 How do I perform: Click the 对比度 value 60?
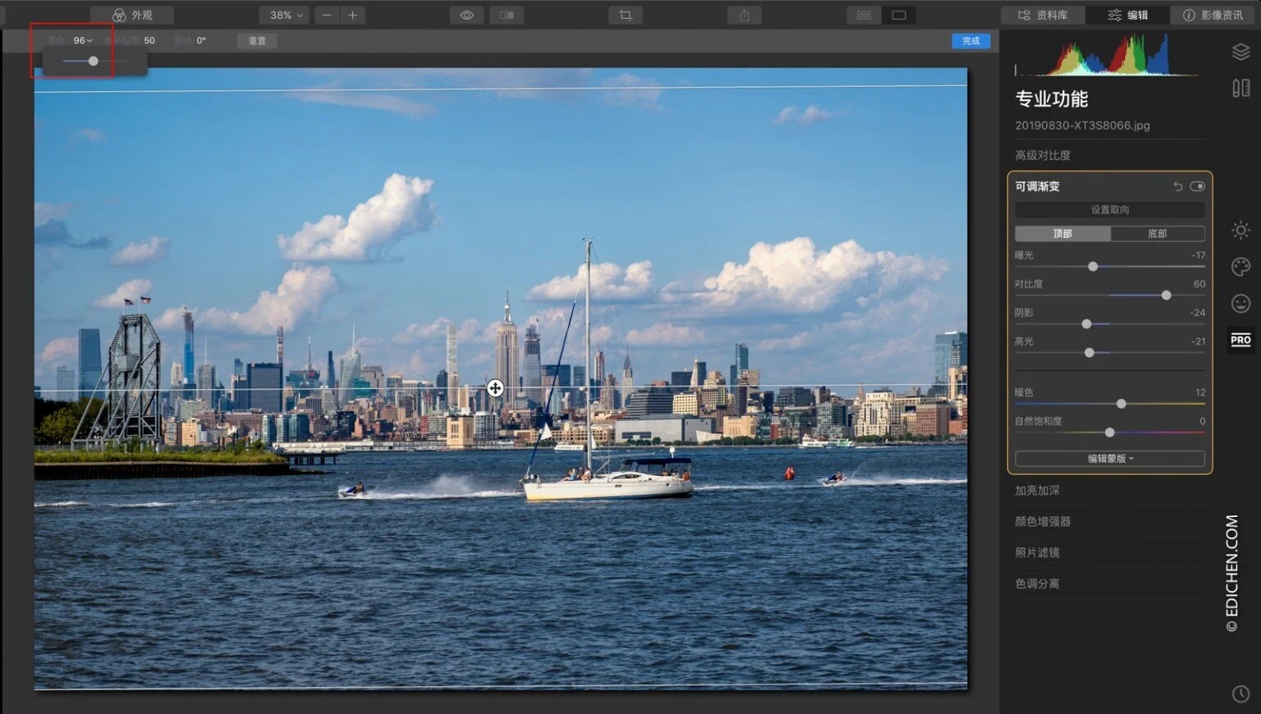(x=1199, y=284)
